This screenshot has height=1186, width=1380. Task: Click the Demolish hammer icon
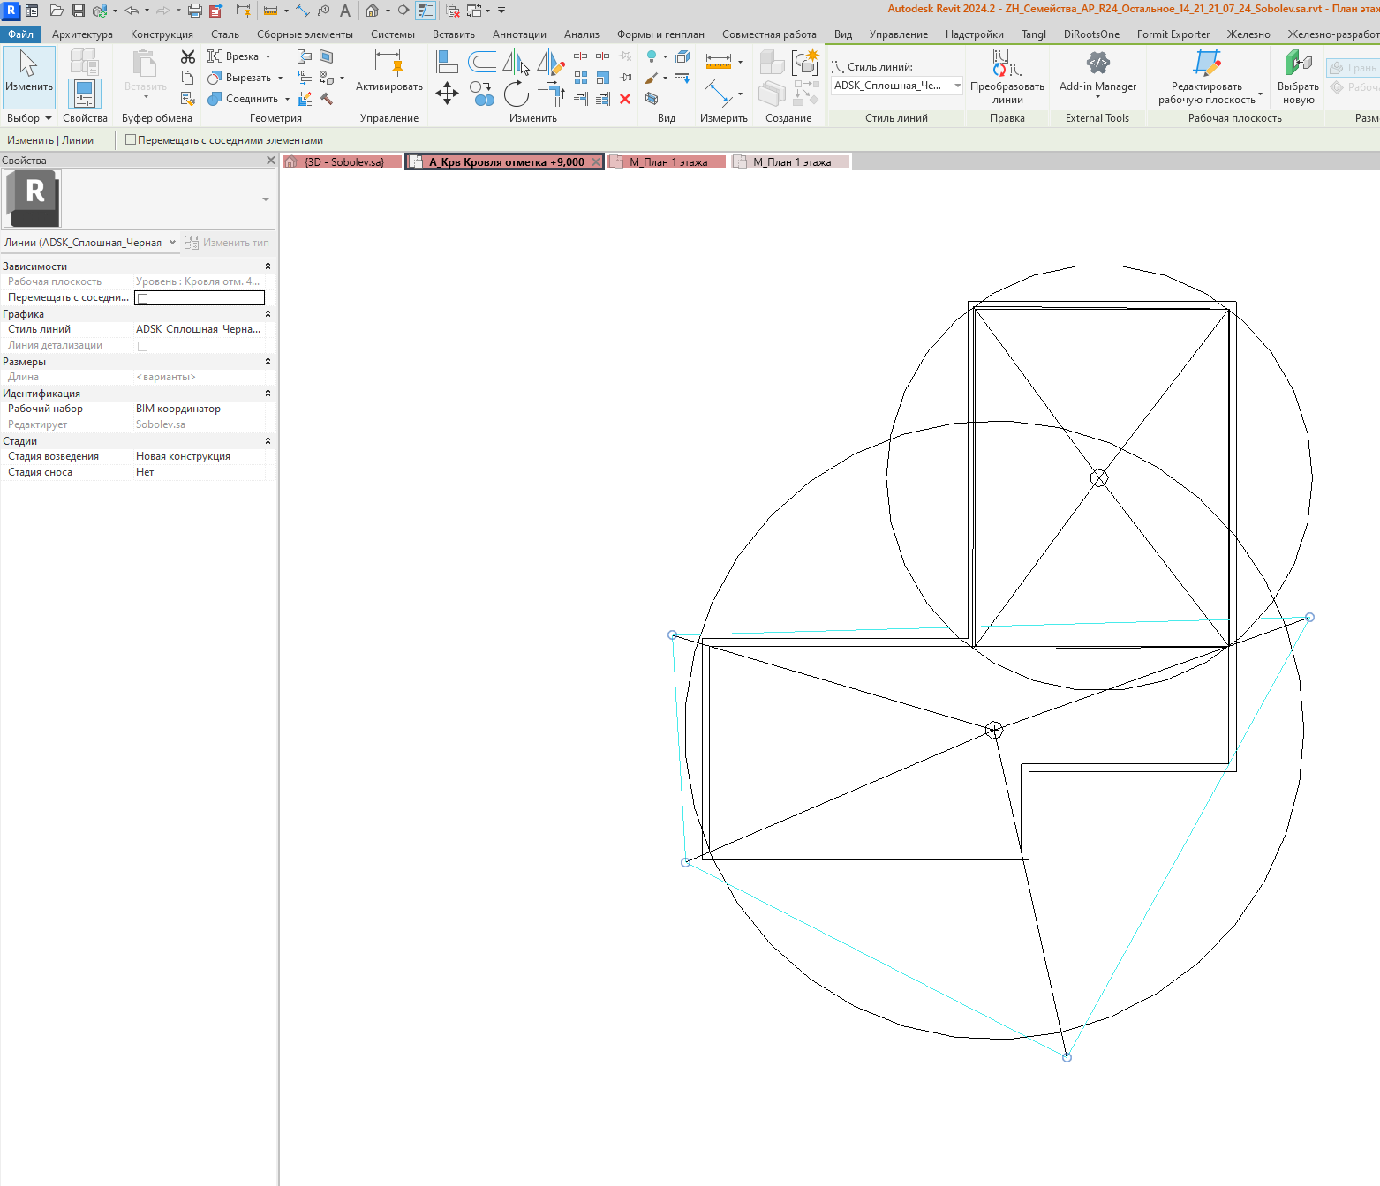(x=327, y=99)
